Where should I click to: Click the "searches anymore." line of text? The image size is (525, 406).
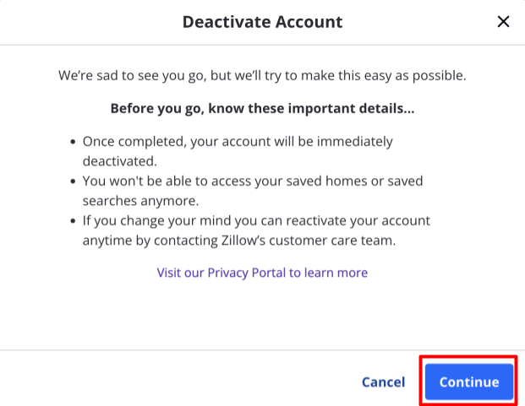point(139,201)
